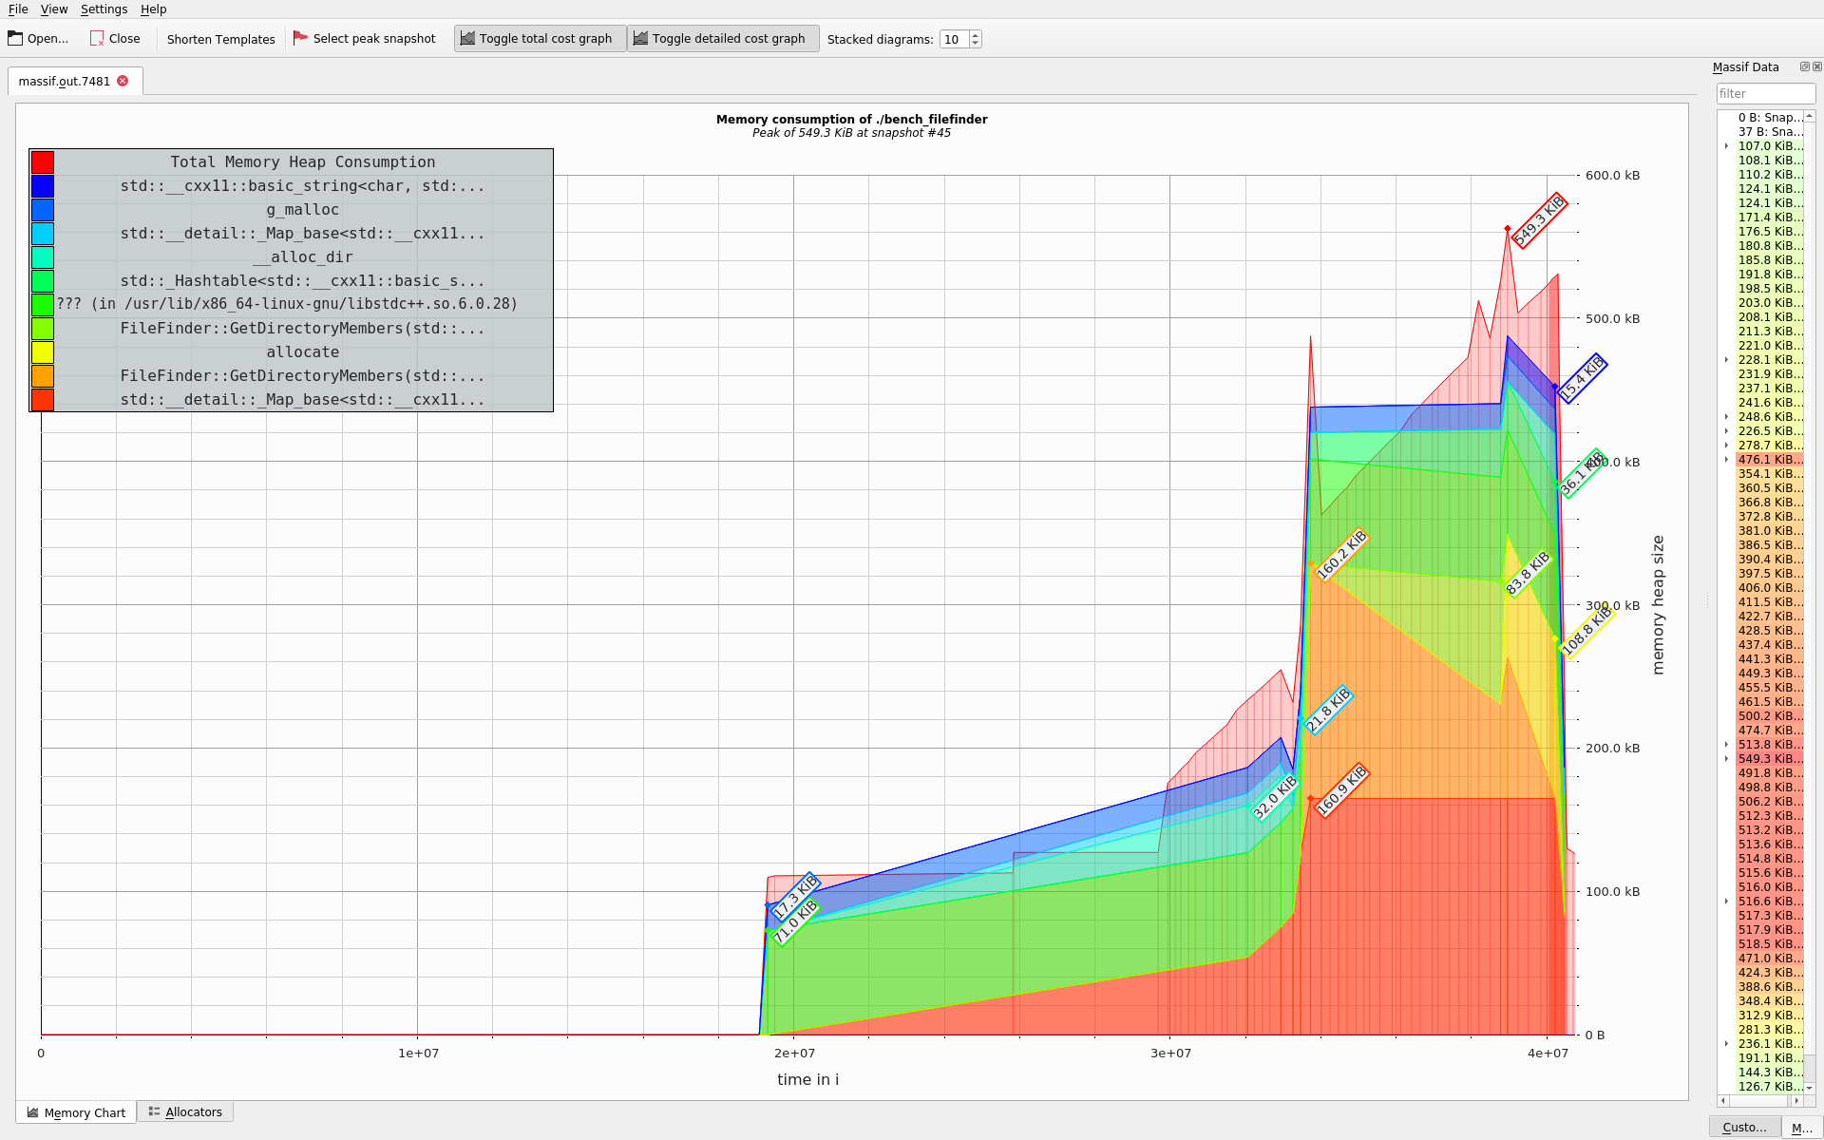Image resolution: width=1824 pixels, height=1140 pixels.
Task: Open a massif data file
Action: click(38, 38)
